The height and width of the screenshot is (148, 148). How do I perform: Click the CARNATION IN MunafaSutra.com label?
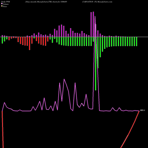click(x=97, y=2)
